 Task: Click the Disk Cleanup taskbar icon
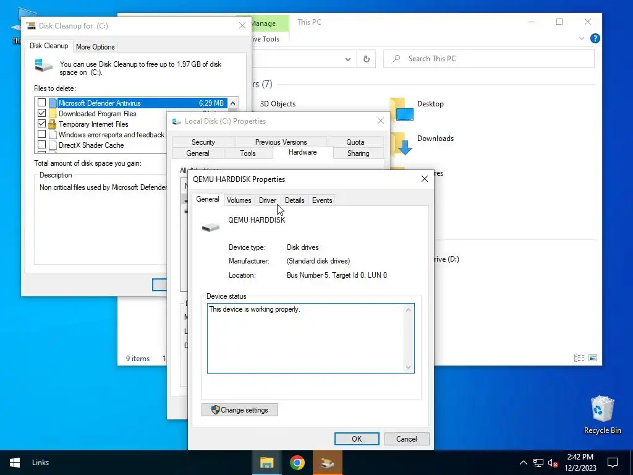pyautogui.click(x=328, y=463)
